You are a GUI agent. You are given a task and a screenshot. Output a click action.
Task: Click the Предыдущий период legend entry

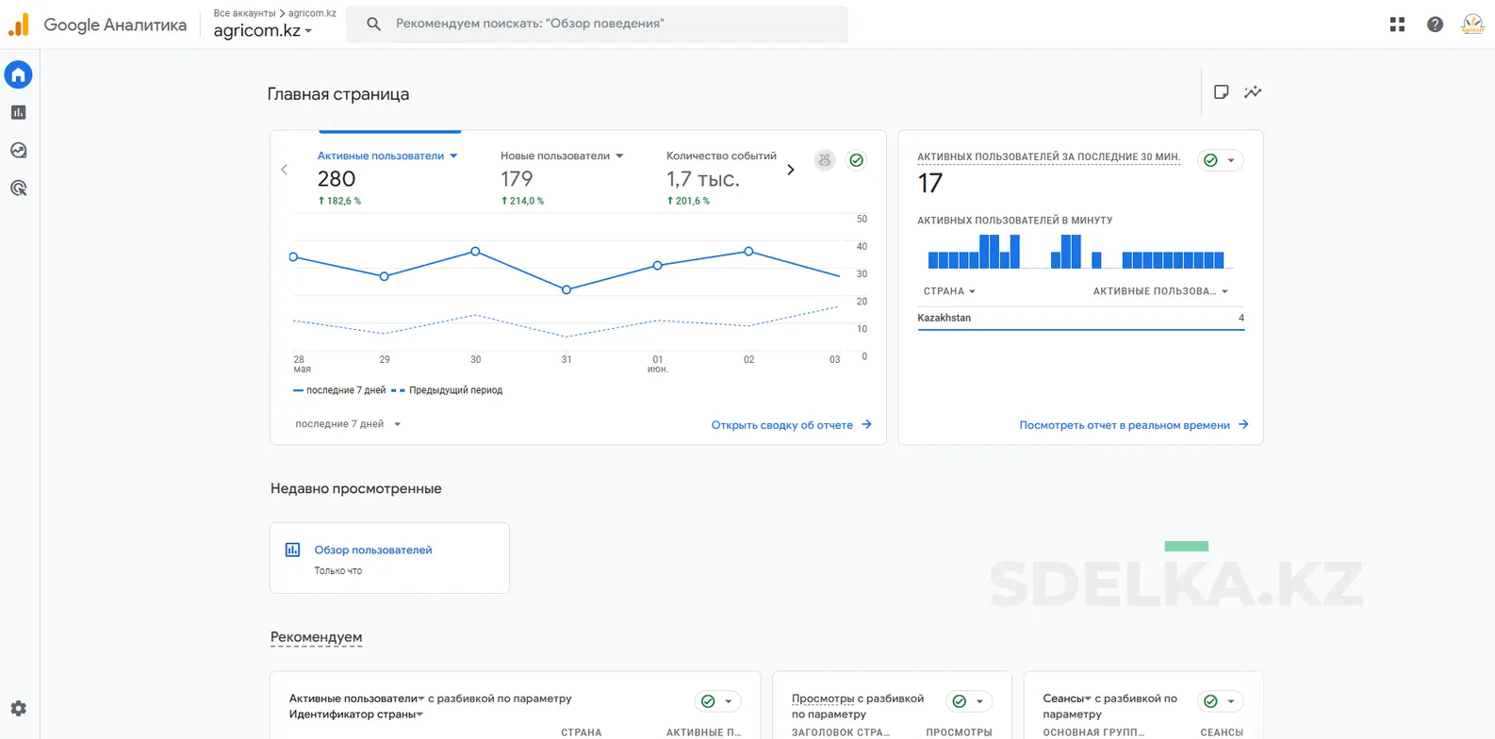tap(447, 390)
